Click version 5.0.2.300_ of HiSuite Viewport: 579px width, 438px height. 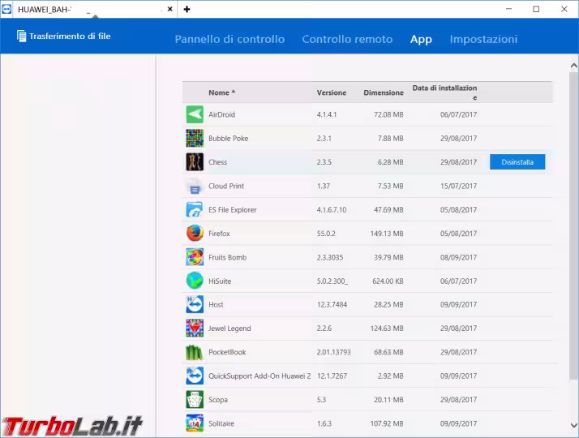pos(332,281)
